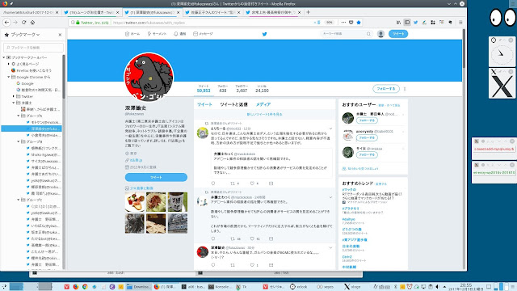Click the search magnifier in Twitter header

pos(368,34)
